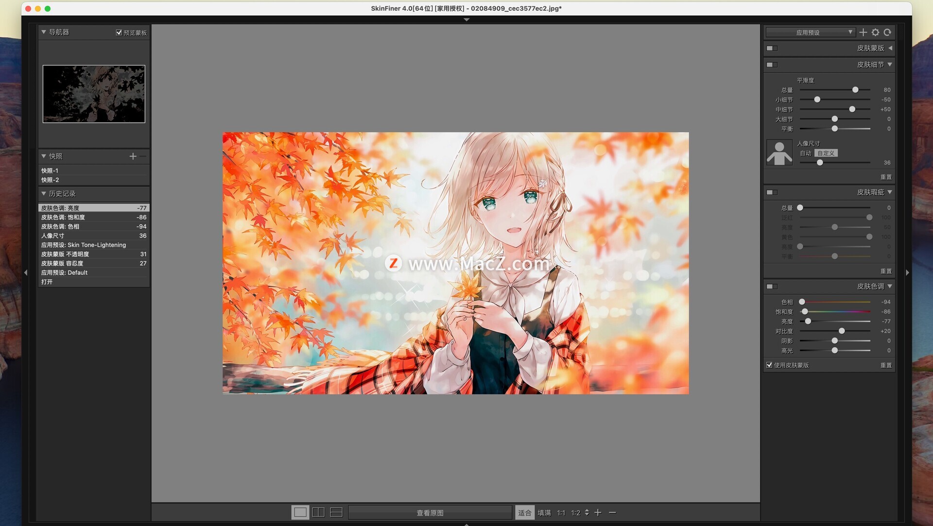Open preset settings gear icon
The width and height of the screenshot is (933, 526).
pos(875,33)
